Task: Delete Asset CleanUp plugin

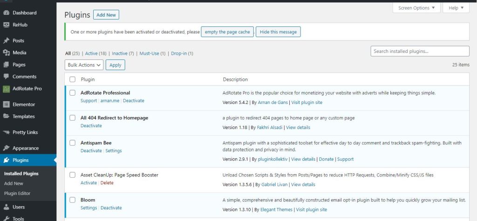Action: [107, 183]
